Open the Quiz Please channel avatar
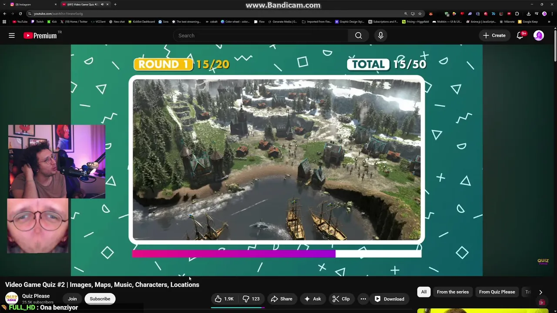This screenshot has width=557, height=313. (x=12, y=299)
